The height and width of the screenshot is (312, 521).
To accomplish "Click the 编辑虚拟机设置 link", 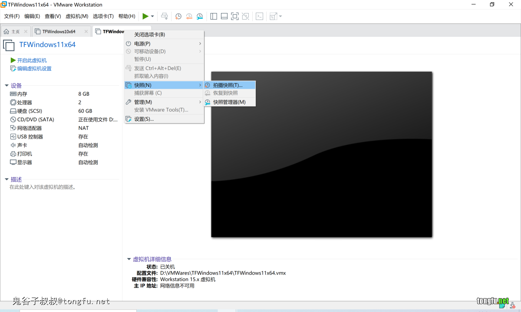I will click(34, 69).
